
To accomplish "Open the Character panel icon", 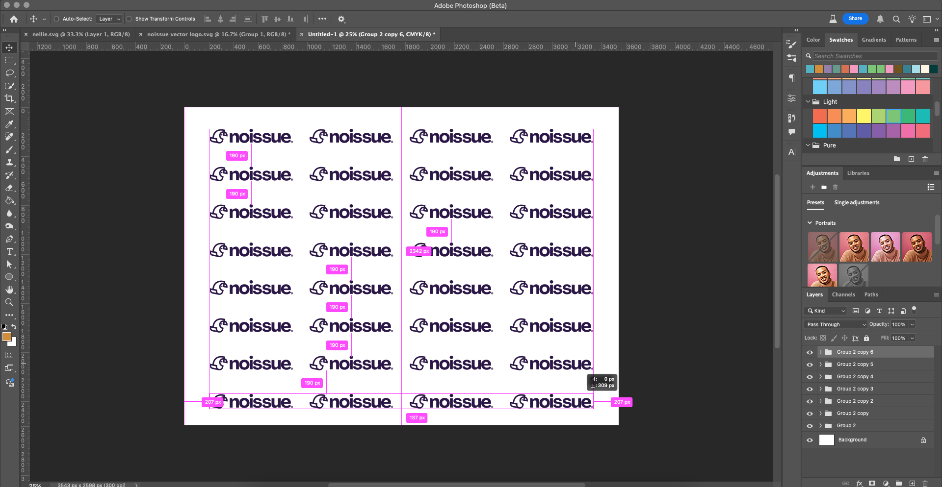I will [x=792, y=152].
